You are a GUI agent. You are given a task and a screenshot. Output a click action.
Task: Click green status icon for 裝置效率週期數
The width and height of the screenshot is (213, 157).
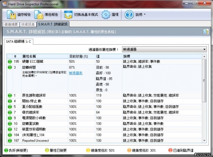click(x=10, y=129)
